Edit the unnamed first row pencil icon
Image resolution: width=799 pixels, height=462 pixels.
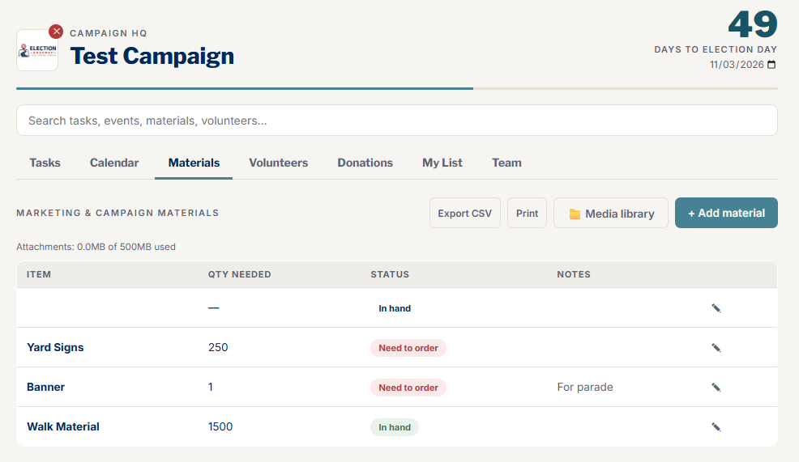point(716,308)
